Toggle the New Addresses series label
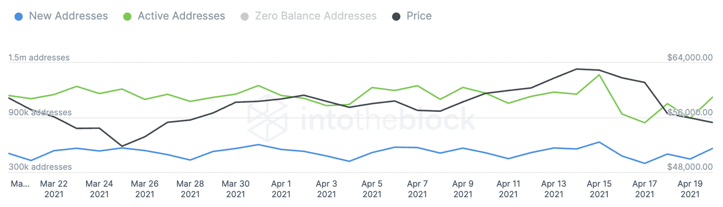The image size is (723, 207). [68, 16]
